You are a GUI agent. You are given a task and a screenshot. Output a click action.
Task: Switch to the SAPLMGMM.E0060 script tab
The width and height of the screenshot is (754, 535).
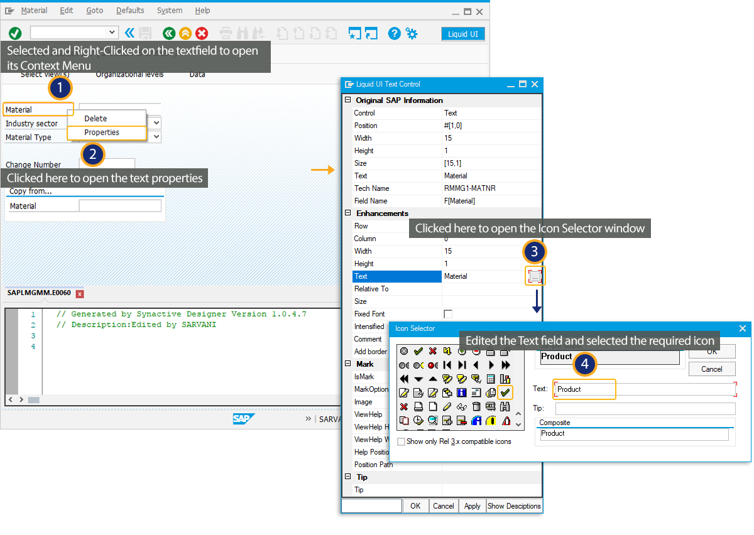40,293
